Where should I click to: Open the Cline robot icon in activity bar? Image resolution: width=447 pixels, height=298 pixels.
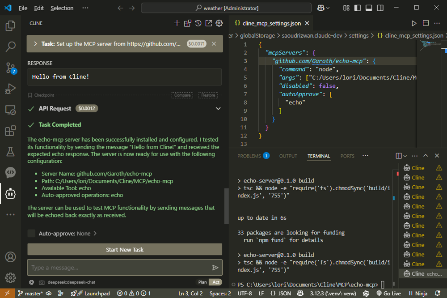pos(10,193)
